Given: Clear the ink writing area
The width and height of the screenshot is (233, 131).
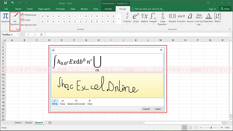Looking at the screenshot, I should pyautogui.click(x=90, y=102).
